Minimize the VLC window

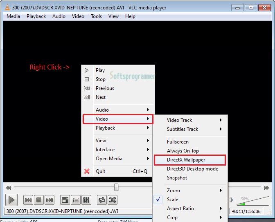[x=237, y=8]
